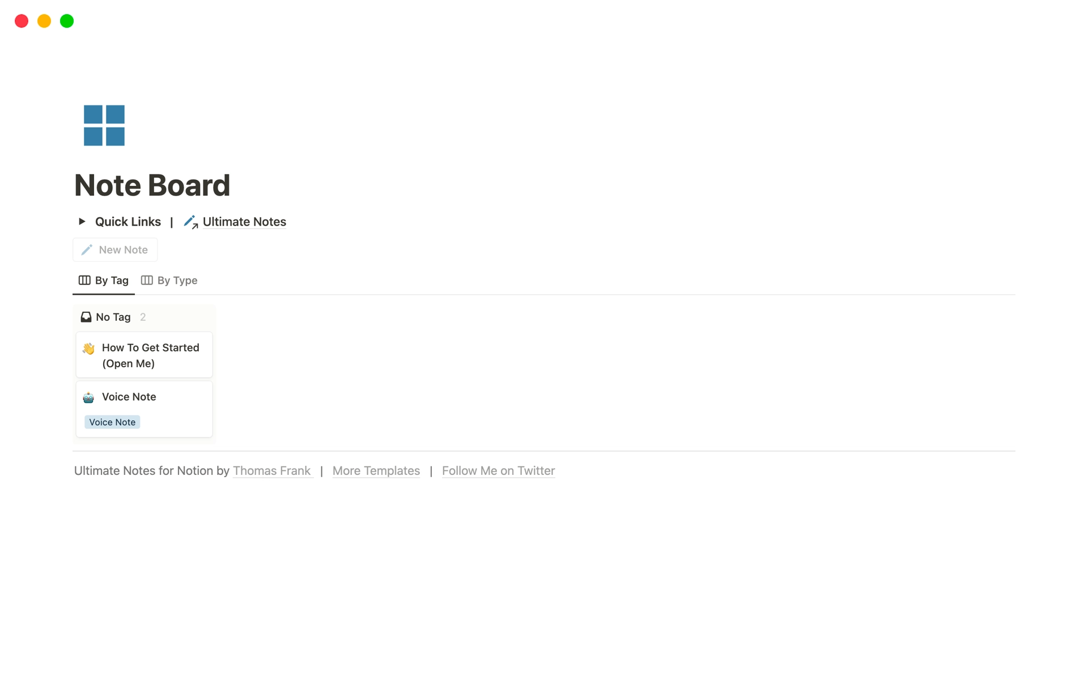Click the Ultimate Notes shortcut icon
Screen dimensions: 1088x680
[x=190, y=222]
